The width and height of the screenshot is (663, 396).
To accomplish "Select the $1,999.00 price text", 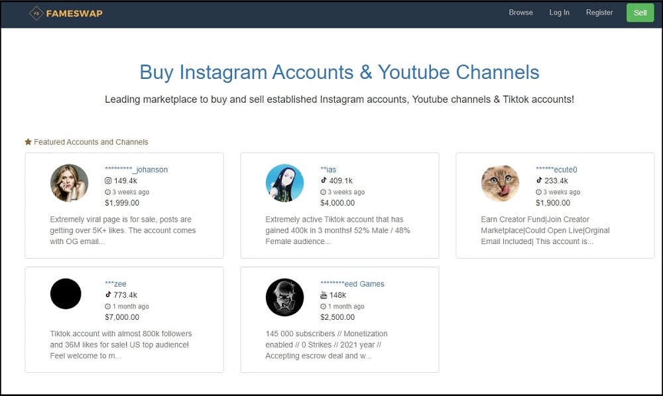I will (122, 203).
